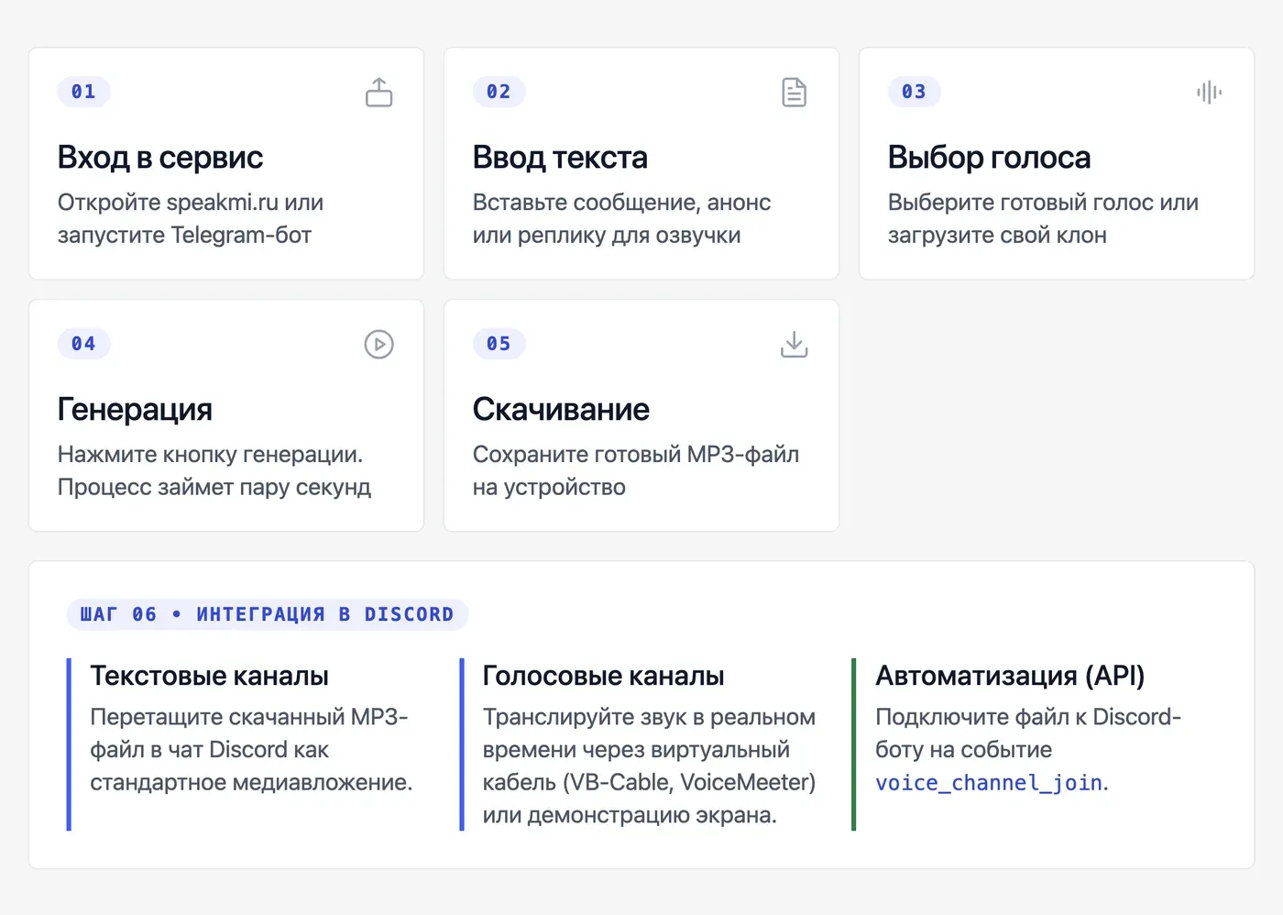Click the heading Скачивание

tap(561, 410)
